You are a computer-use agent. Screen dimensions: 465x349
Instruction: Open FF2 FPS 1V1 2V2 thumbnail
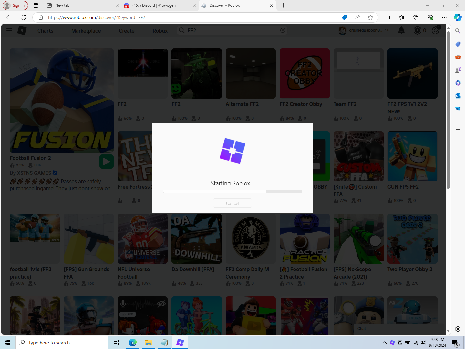point(412,73)
